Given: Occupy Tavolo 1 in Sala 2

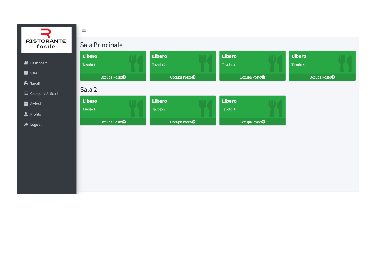Looking at the screenshot, I should [113, 122].
